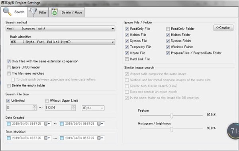This screenshot has height=151, width=239.
Task: Click Similar also similar search (slow) checkbox
Action: (x=127, y=86)
